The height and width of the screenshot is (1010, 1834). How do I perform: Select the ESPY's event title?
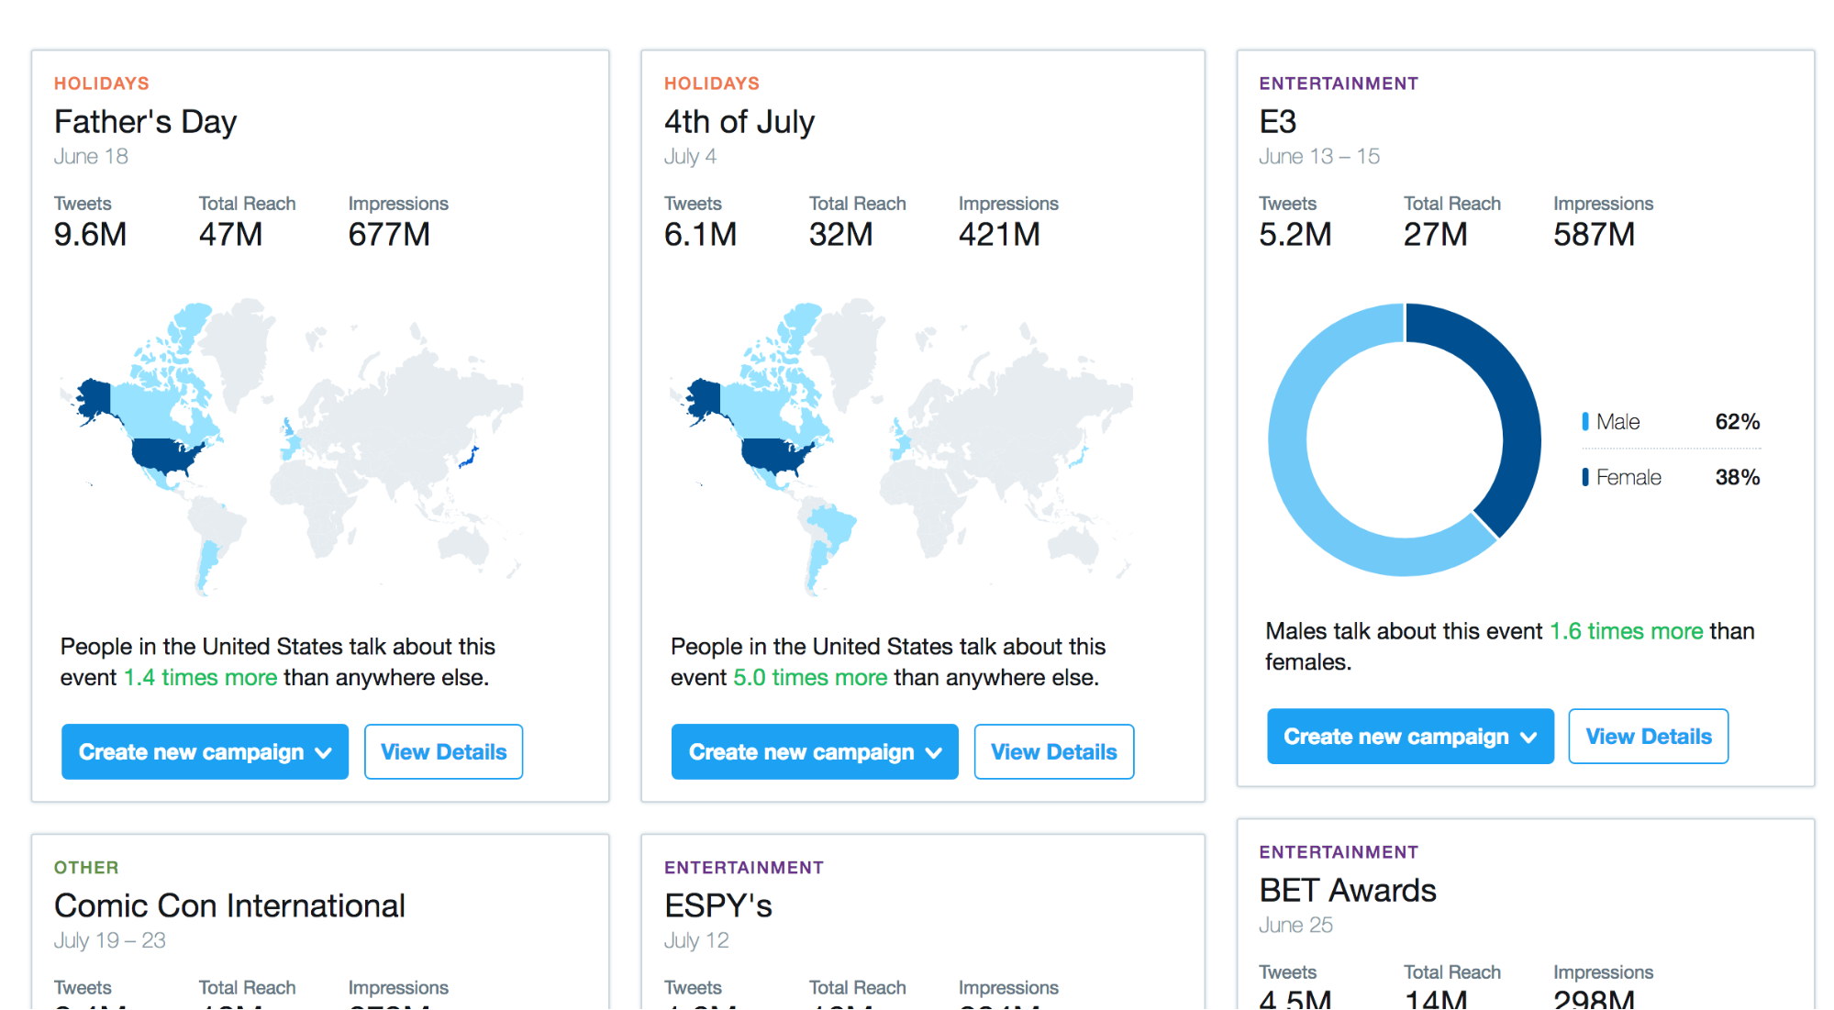click(x=717, y=905)
